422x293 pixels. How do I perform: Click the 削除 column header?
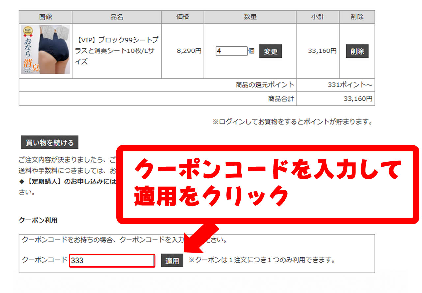tap(357, 17)
